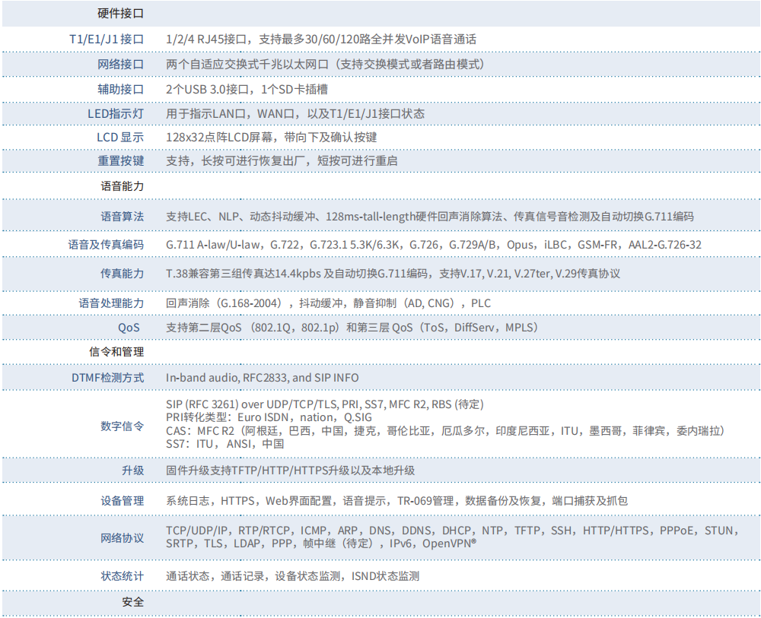
Task: Select the 状态统计 row label
Action: coord(122,576)
